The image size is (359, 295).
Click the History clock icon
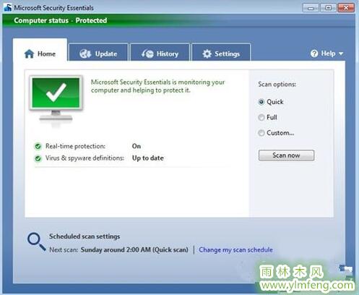point(147,54)
